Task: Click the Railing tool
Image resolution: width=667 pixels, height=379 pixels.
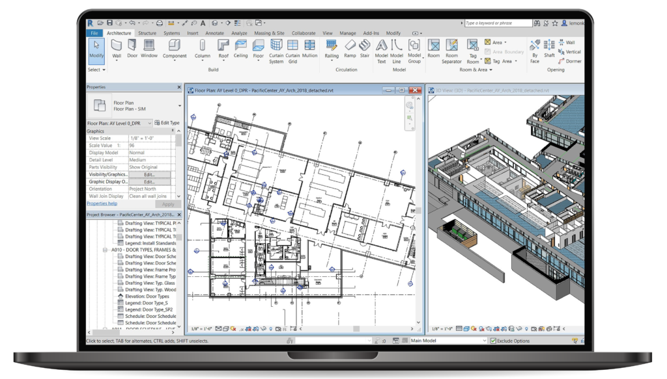Action: click(x=332, y=48)
